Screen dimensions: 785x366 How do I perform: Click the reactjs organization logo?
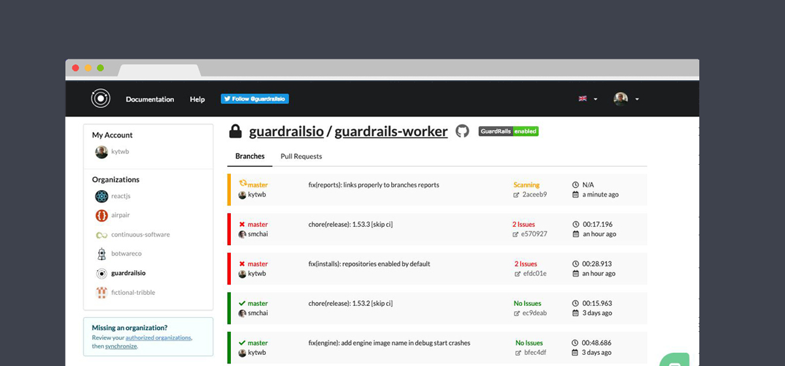(x=101, y=196)
